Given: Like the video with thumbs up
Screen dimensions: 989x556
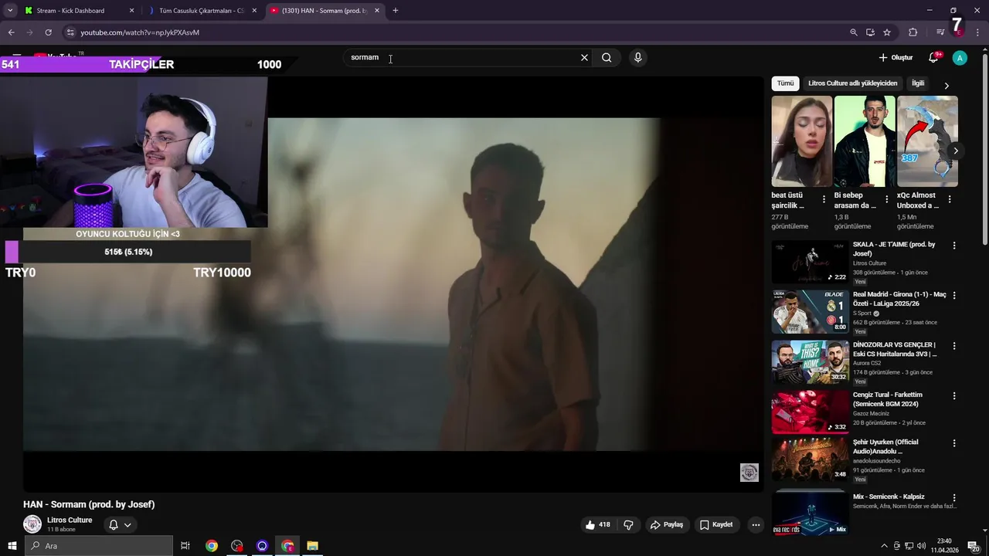Looking at the screenshot, I should (597, 524).
